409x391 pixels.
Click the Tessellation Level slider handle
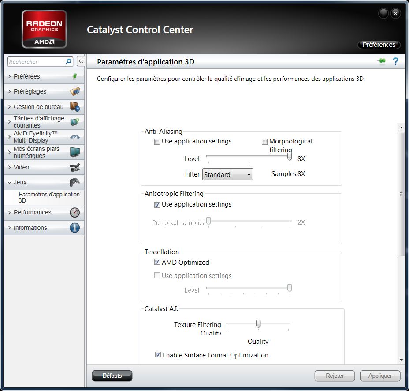pos(289,288)
